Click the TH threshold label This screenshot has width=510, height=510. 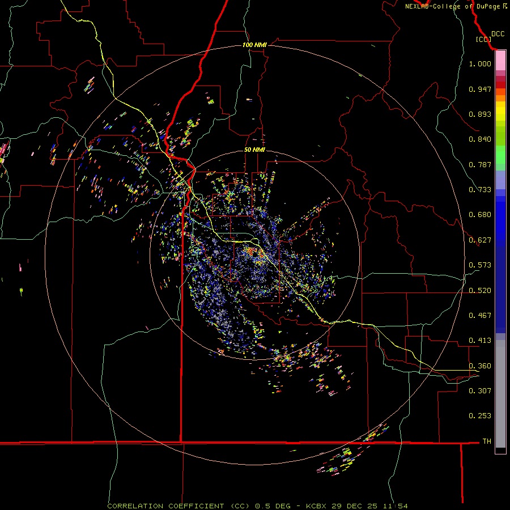pyautogui.click(x=487, y=441)
